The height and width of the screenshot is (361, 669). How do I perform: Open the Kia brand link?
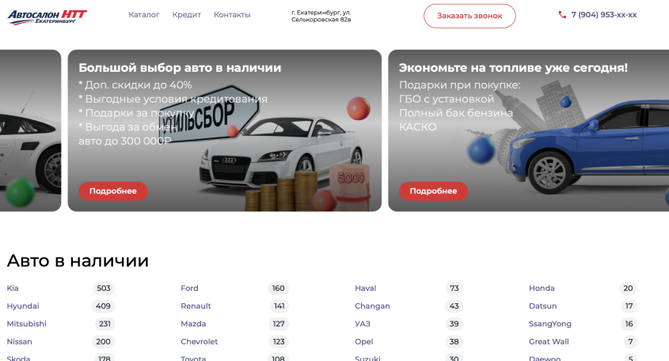[13, 288]
